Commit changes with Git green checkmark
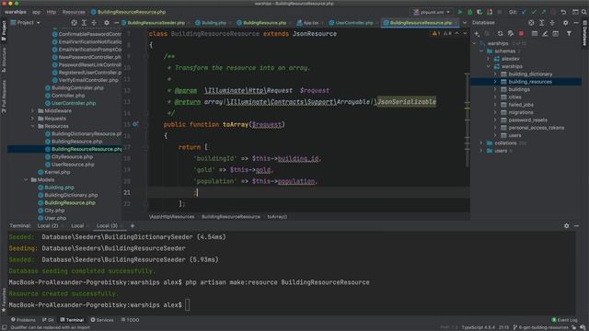The width and height of the screenshot is (589, 331). pyautogui.click(x=534, y=12)
